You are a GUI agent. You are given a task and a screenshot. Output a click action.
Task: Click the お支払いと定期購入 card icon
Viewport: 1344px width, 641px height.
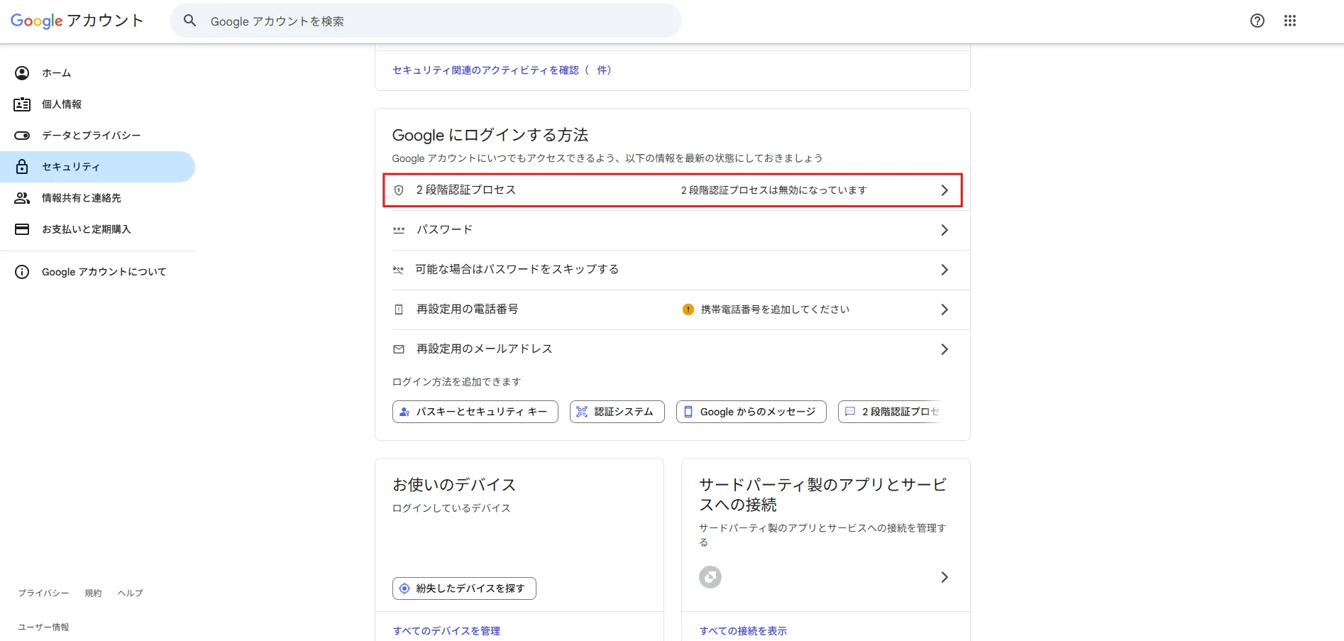pyautogui.click(x=22, y=229)
